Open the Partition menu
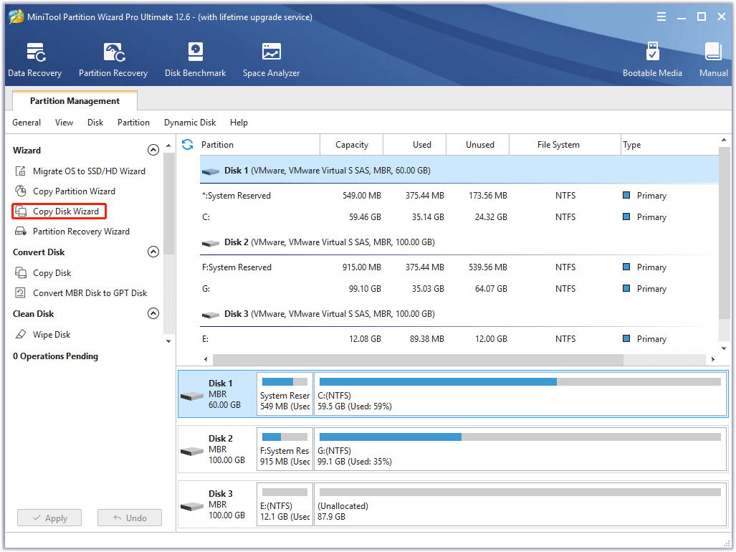This screenshot has height=552, width=736. tap(133, 123)
